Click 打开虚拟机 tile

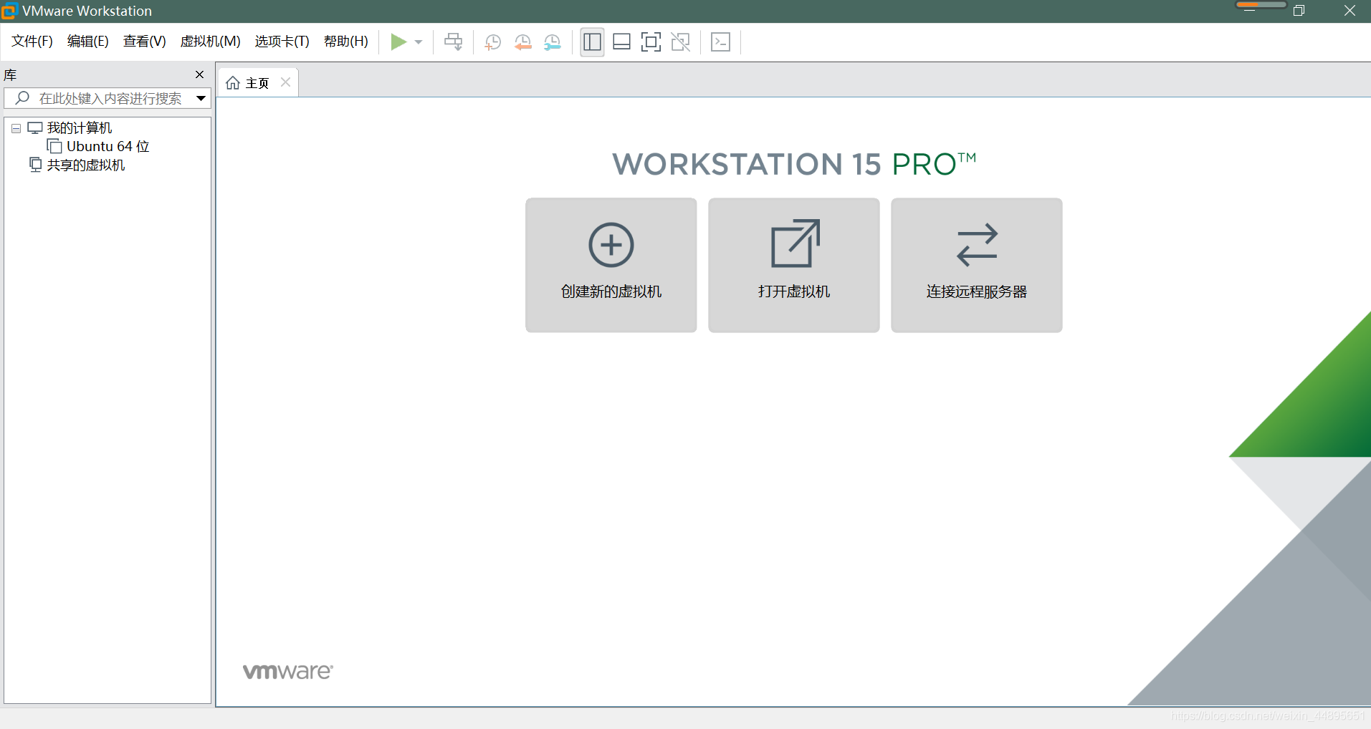point(793,265)
